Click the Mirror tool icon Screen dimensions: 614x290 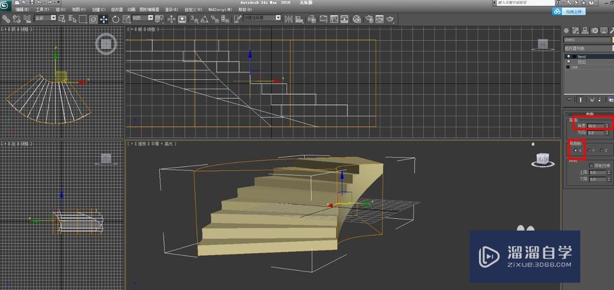click(x=288, y=19)
